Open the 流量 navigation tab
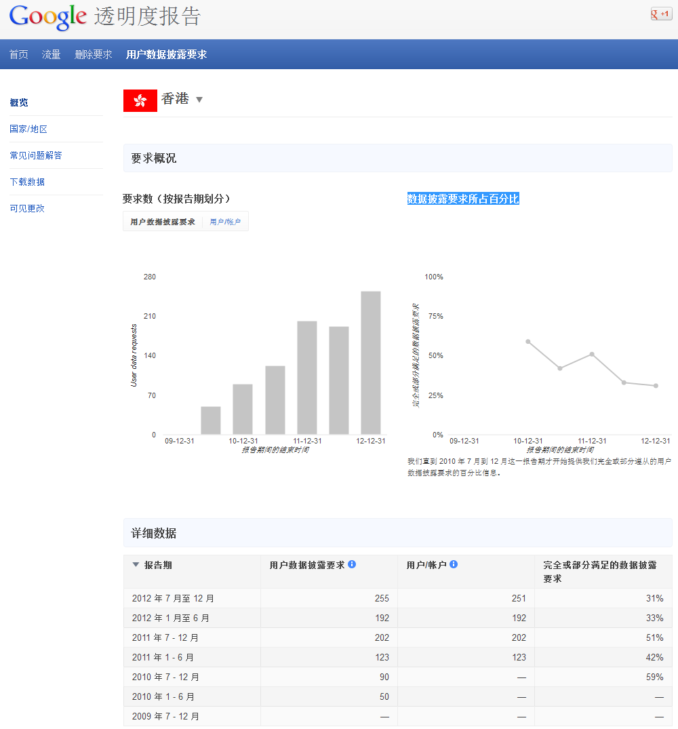The width and height of the screenshot is (678, 729). click(51, 54)
